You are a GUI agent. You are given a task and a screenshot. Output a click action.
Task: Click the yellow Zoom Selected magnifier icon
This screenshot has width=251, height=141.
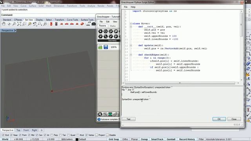click(30, 24)
